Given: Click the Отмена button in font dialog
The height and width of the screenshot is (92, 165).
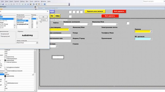Looking at the screenshot, I should 43,20.
